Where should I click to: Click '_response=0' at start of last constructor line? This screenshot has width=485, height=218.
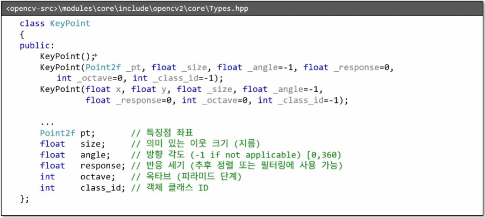(145, 101)
